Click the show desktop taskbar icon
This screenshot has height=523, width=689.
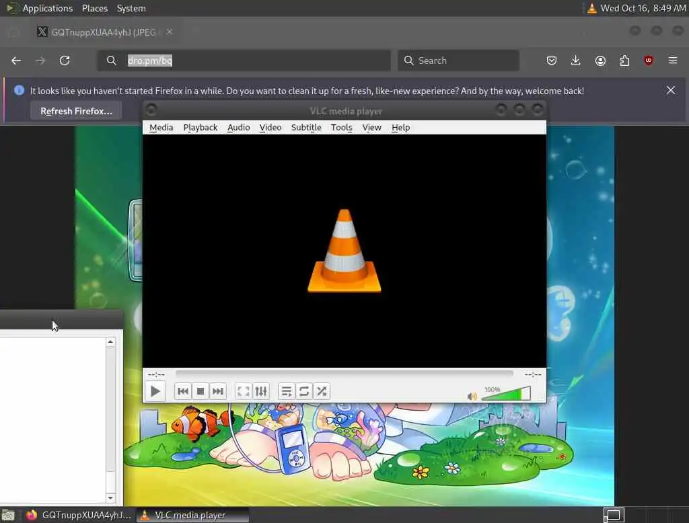pos(8,516)
